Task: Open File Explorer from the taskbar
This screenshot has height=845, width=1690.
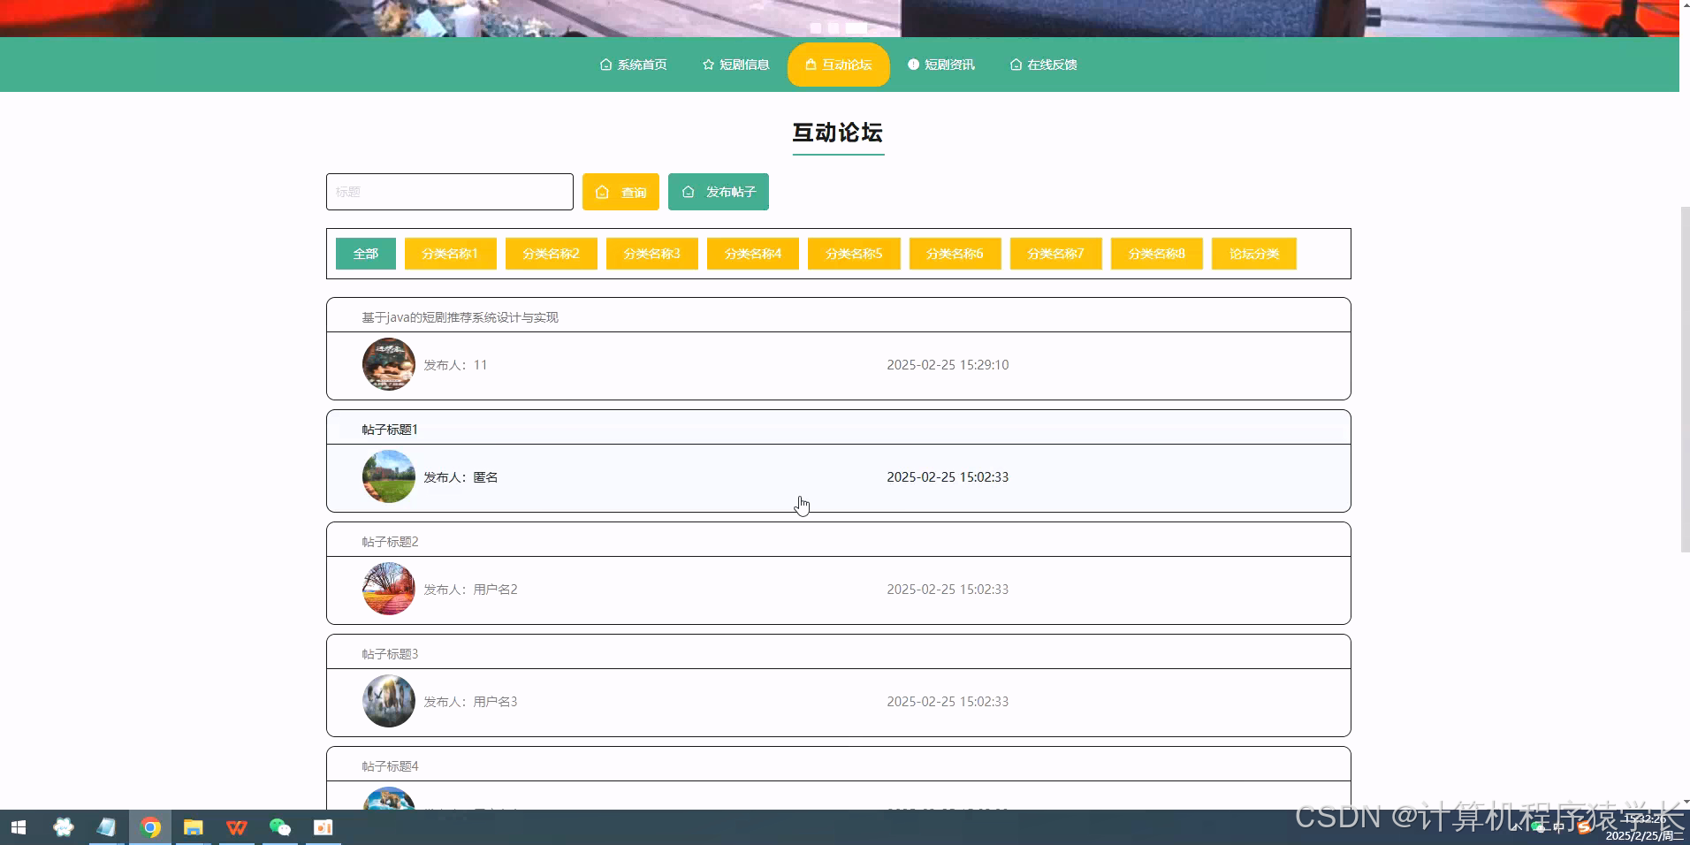Action: [x=193, y=827]
